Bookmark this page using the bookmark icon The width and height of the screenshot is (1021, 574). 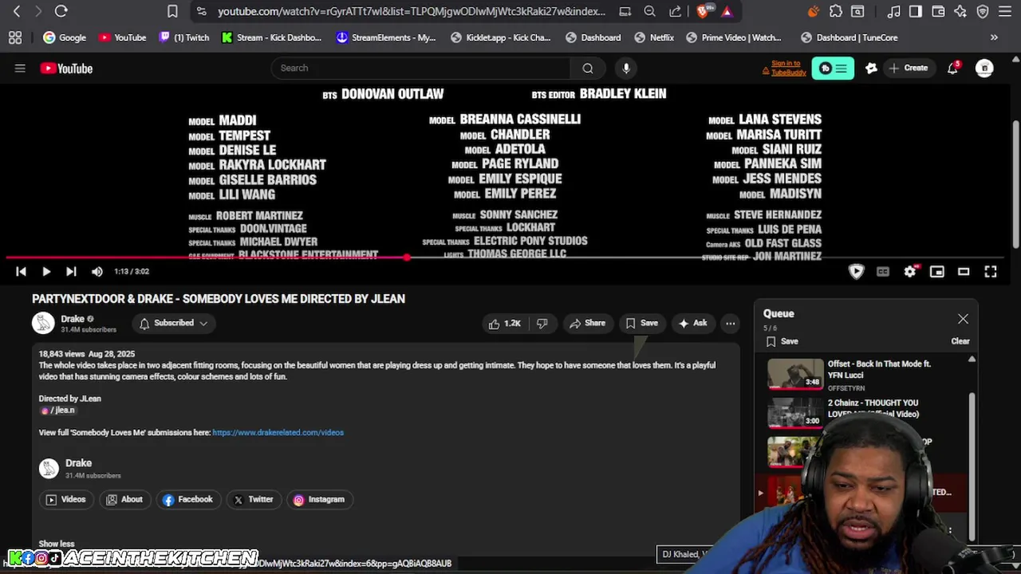tap(172, 11)
